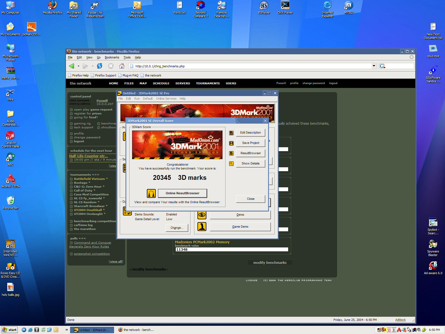Go to Firefox Home page icon
Viewport: 445px width, 334px height.
(122, 66)
